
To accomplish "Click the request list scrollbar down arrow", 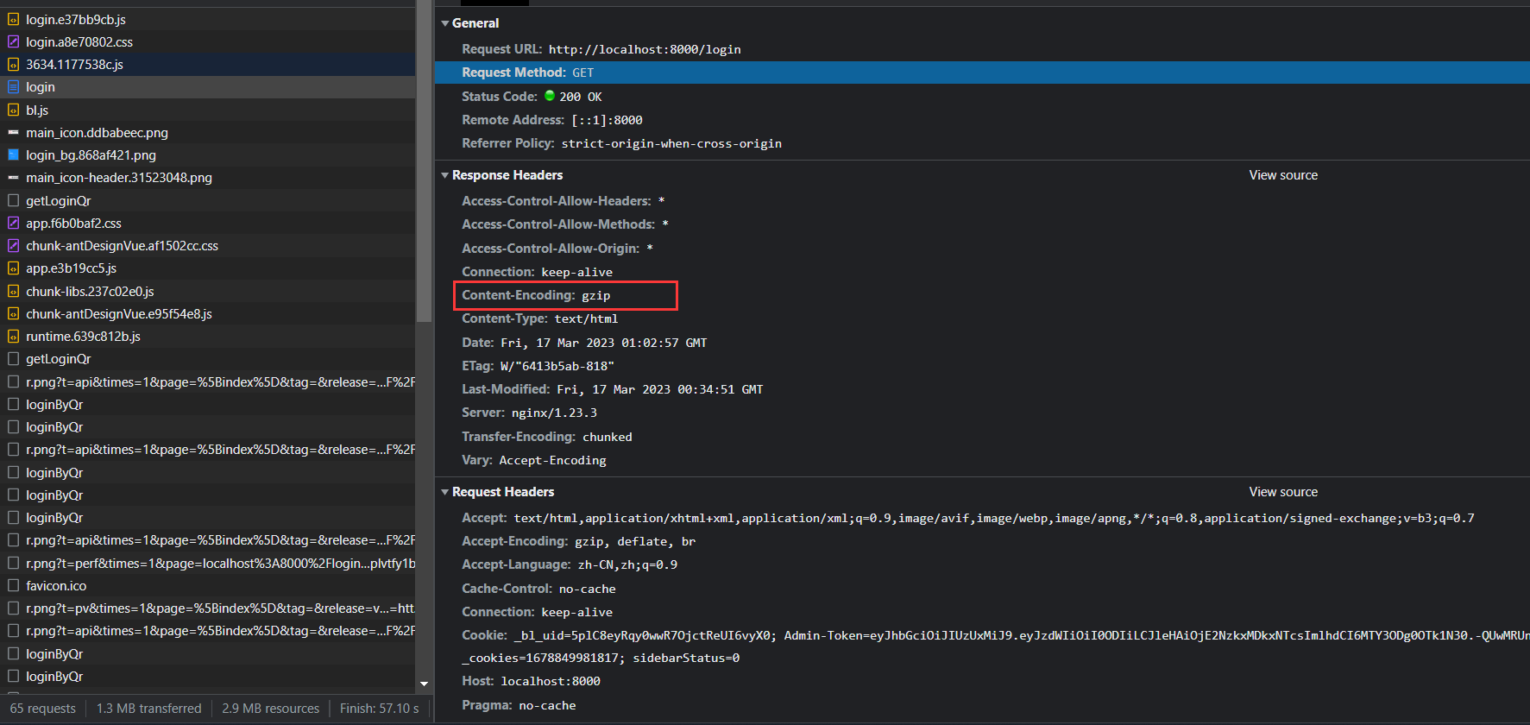I will 424,684.
